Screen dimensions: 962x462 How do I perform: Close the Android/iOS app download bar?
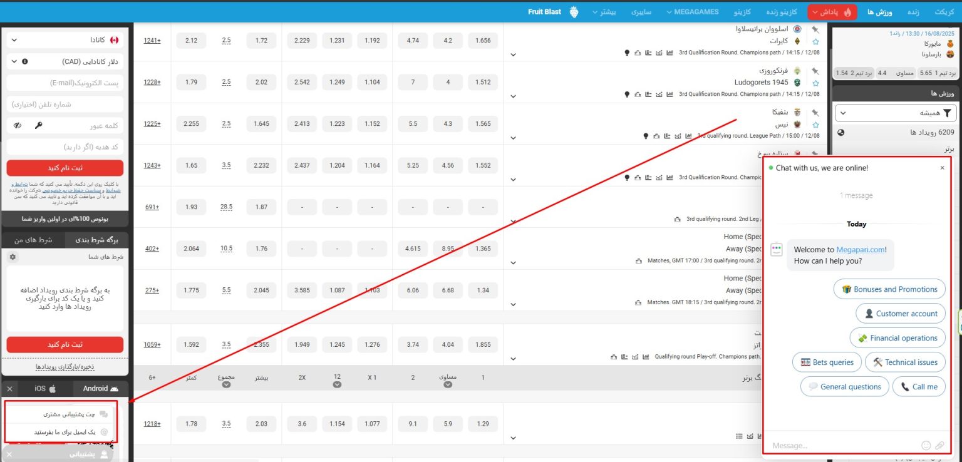(9, 389)
